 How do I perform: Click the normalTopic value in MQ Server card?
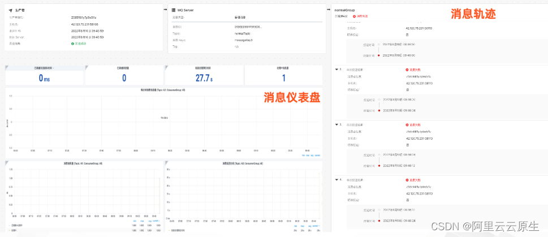(x=241, y=33)
